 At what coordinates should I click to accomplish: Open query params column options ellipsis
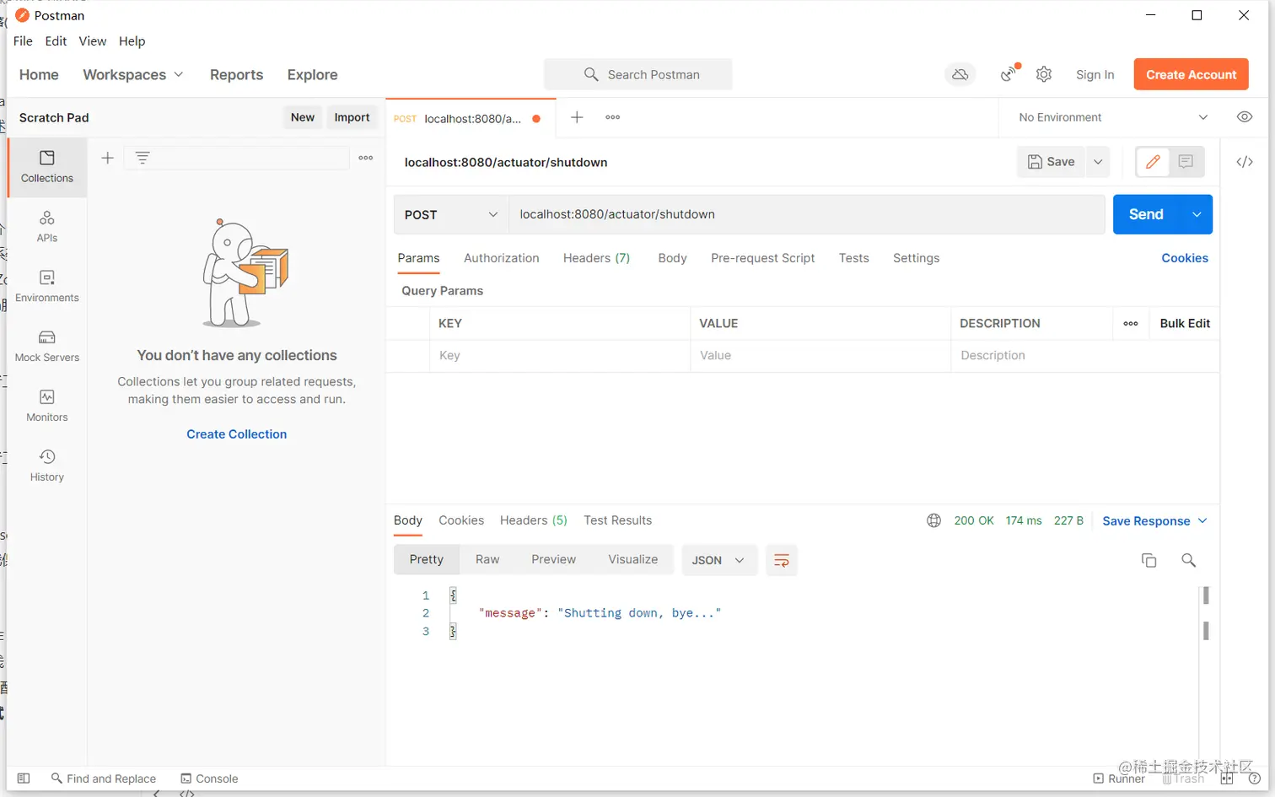point(1131,323)
